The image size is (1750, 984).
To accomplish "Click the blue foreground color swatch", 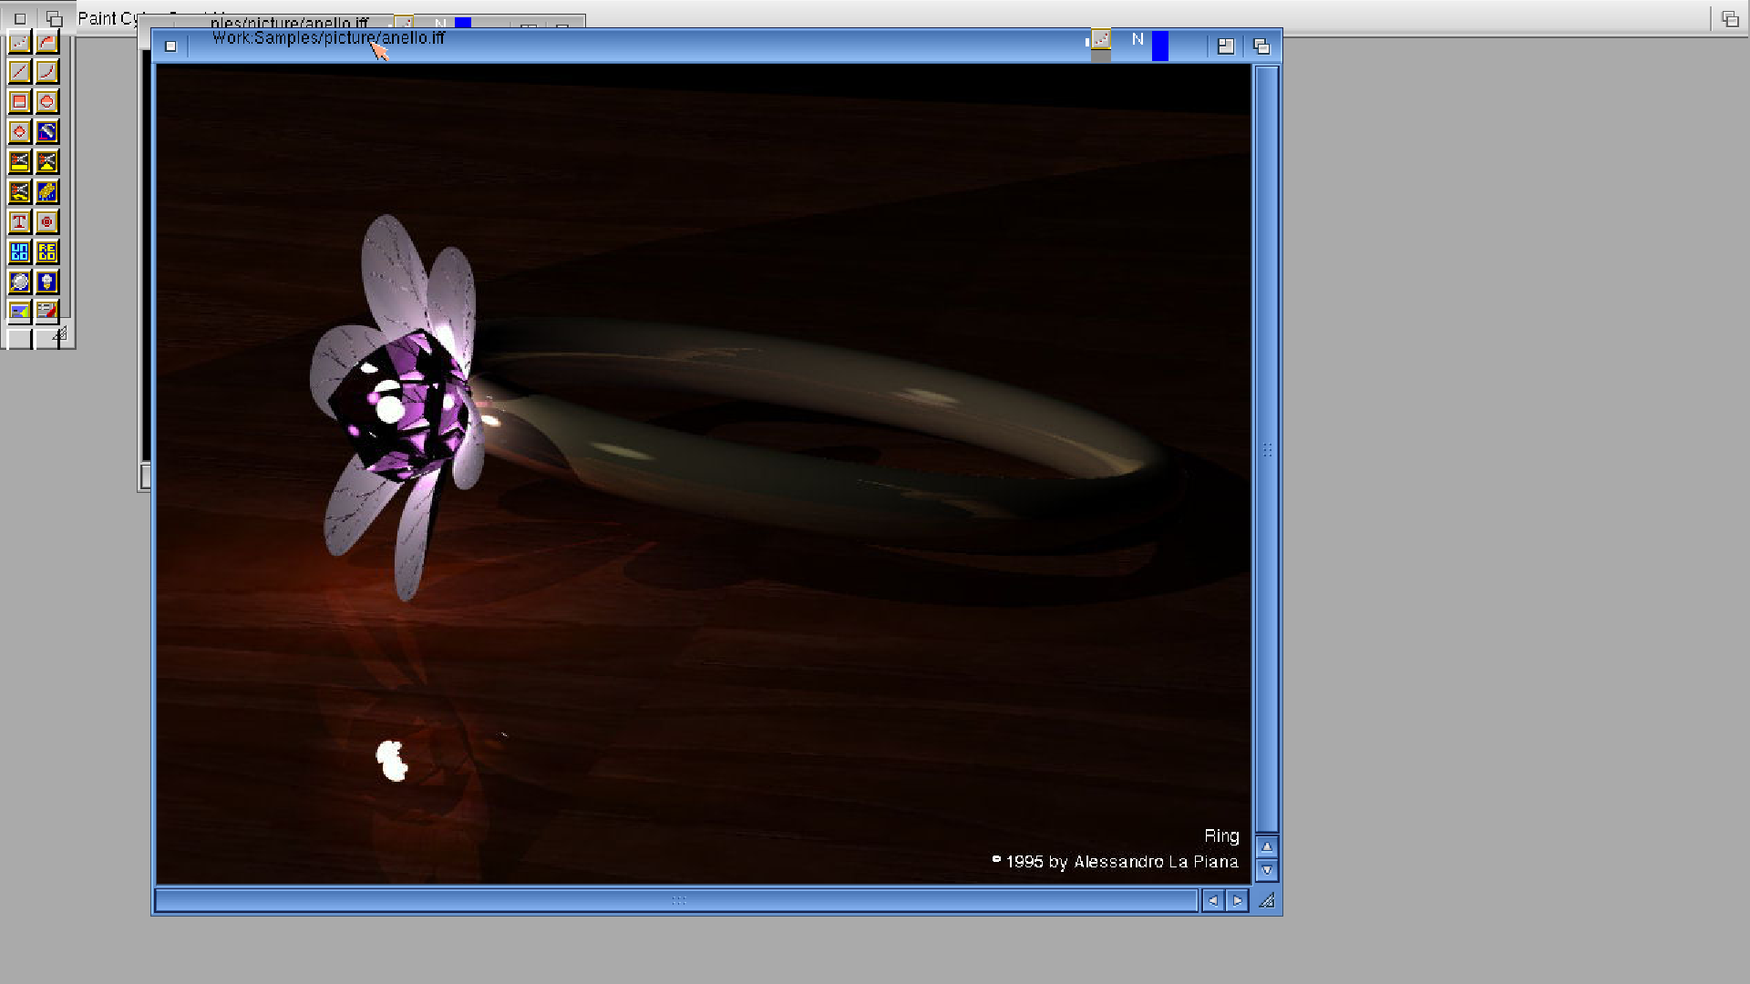I will [x=1159, y=46].
